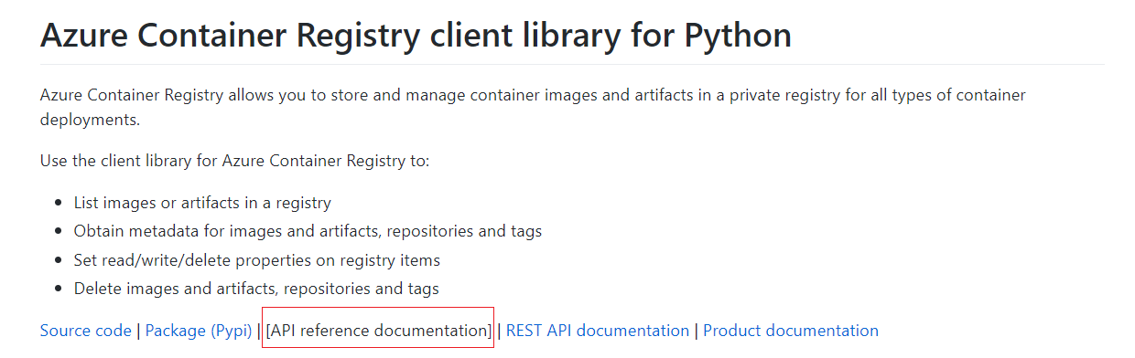The image size is (1135, 358).
Task: Click the API reference documentation text
Action: point(379,331)
